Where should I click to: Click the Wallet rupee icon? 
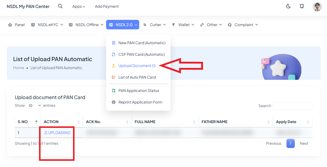[x=173, y=25]
